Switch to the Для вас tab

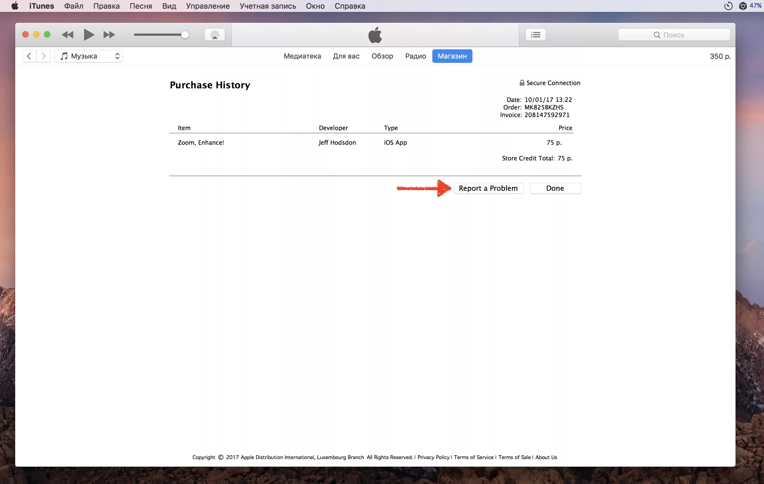pyautogui.click(x=346, y=56)
